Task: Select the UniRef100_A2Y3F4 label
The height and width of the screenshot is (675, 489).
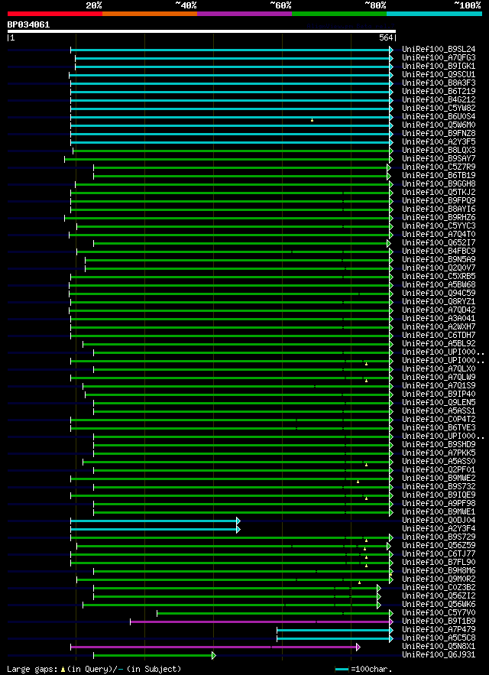Action: (x=439, y=528)
